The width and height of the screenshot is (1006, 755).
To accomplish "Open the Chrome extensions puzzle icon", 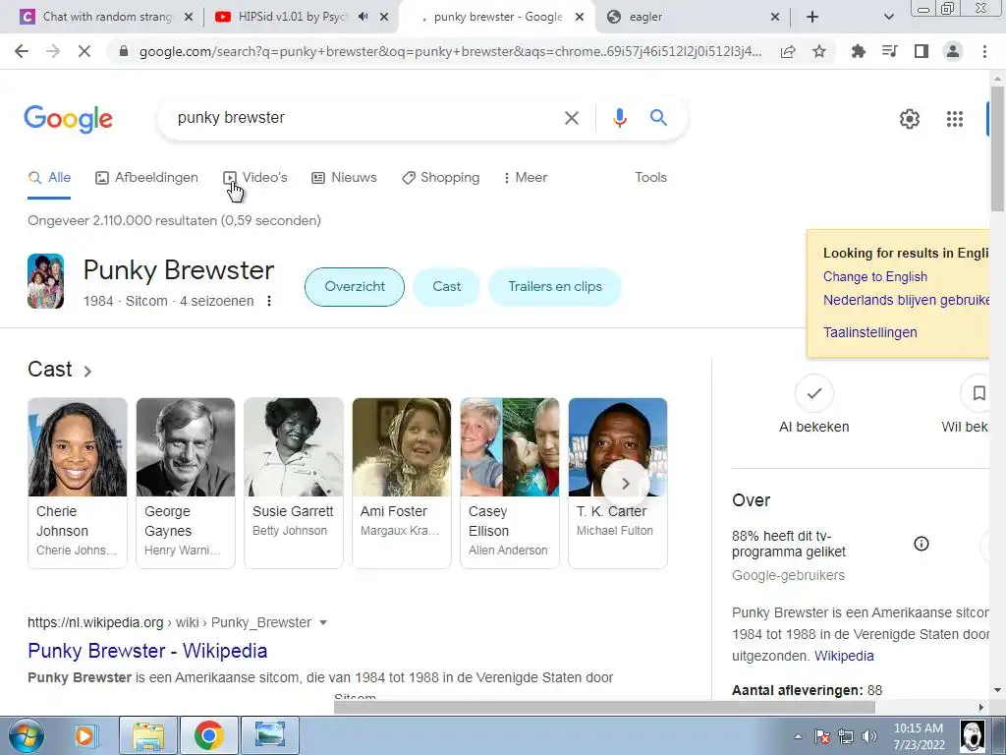I will click(x=859, y=51).
